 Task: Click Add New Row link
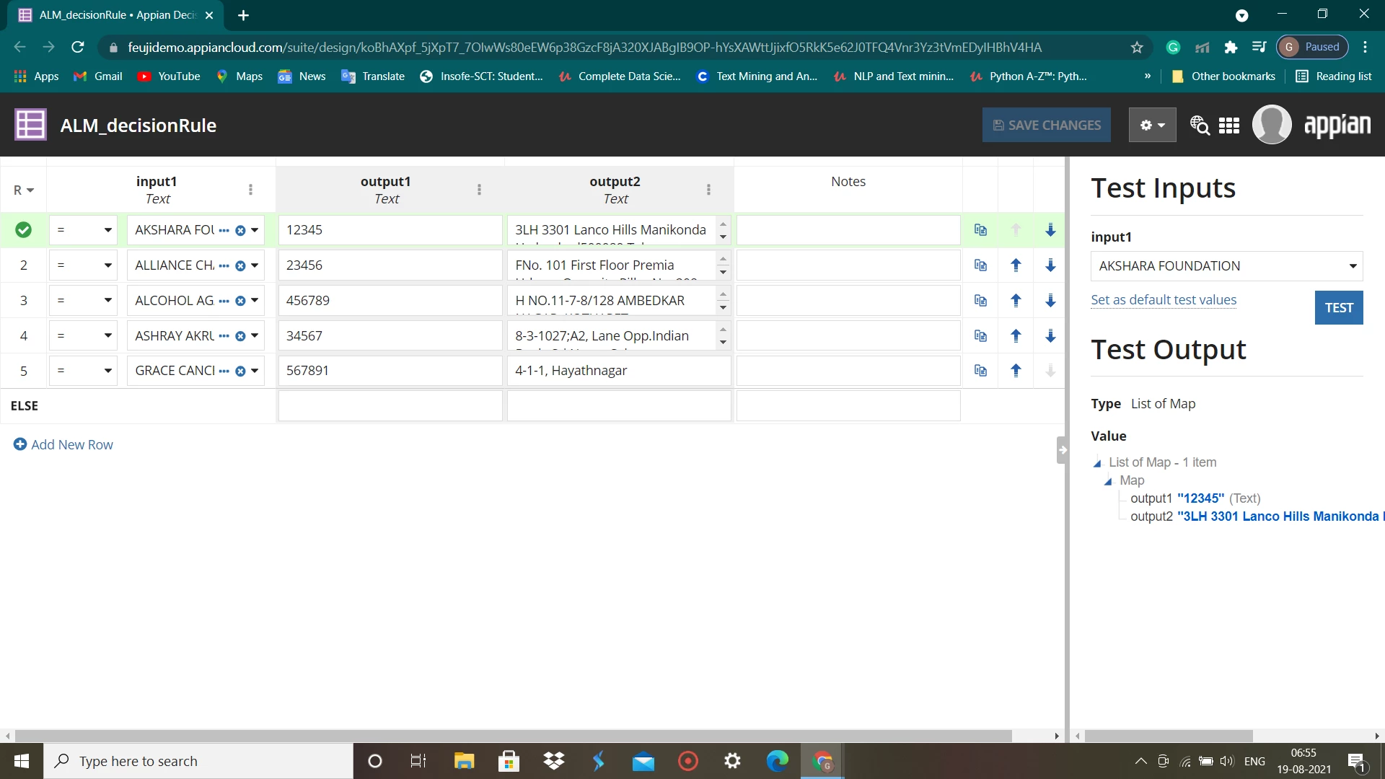63,445
